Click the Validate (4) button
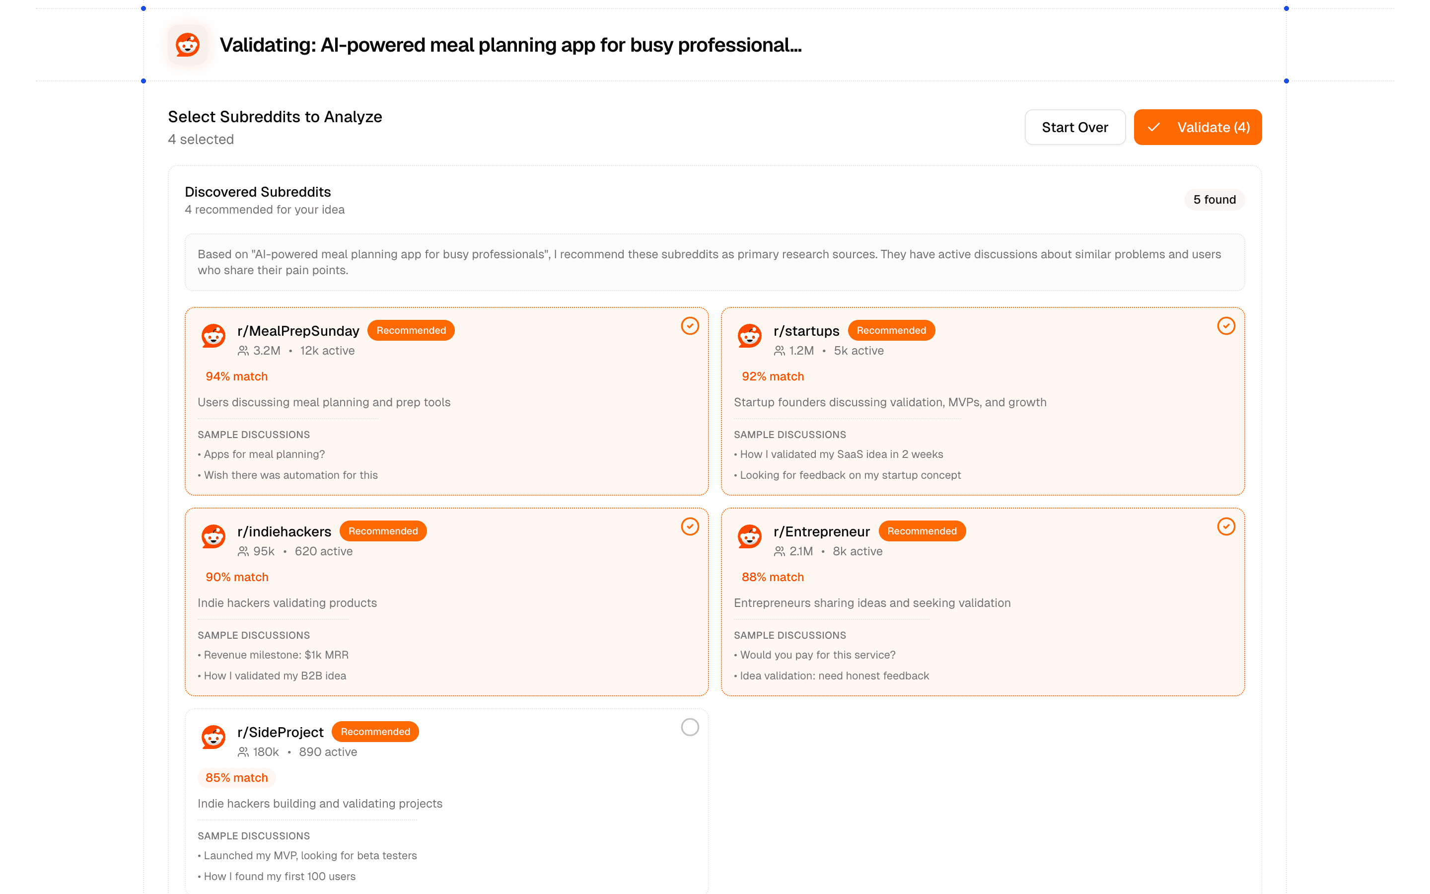 pyautogui.click(x=1198, y=127)
